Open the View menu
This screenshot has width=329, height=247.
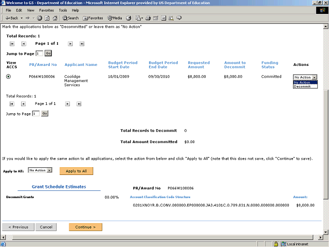30,10
